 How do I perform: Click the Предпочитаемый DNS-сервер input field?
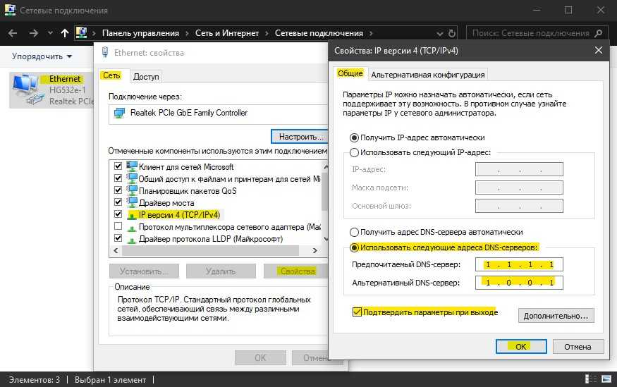(519, 264)
